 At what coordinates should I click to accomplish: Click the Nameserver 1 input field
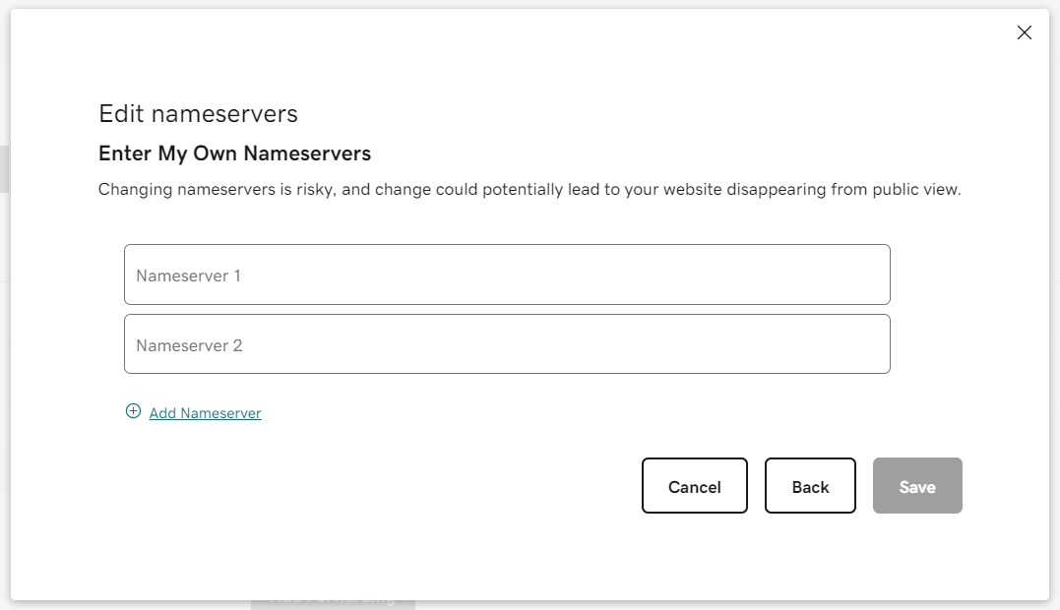507,274
